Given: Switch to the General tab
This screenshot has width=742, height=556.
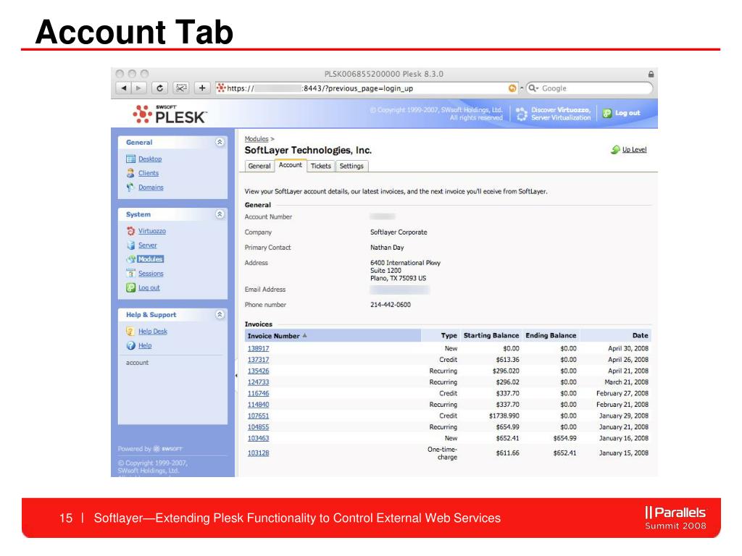Looking at the screenshot, I should pos(259,166).
